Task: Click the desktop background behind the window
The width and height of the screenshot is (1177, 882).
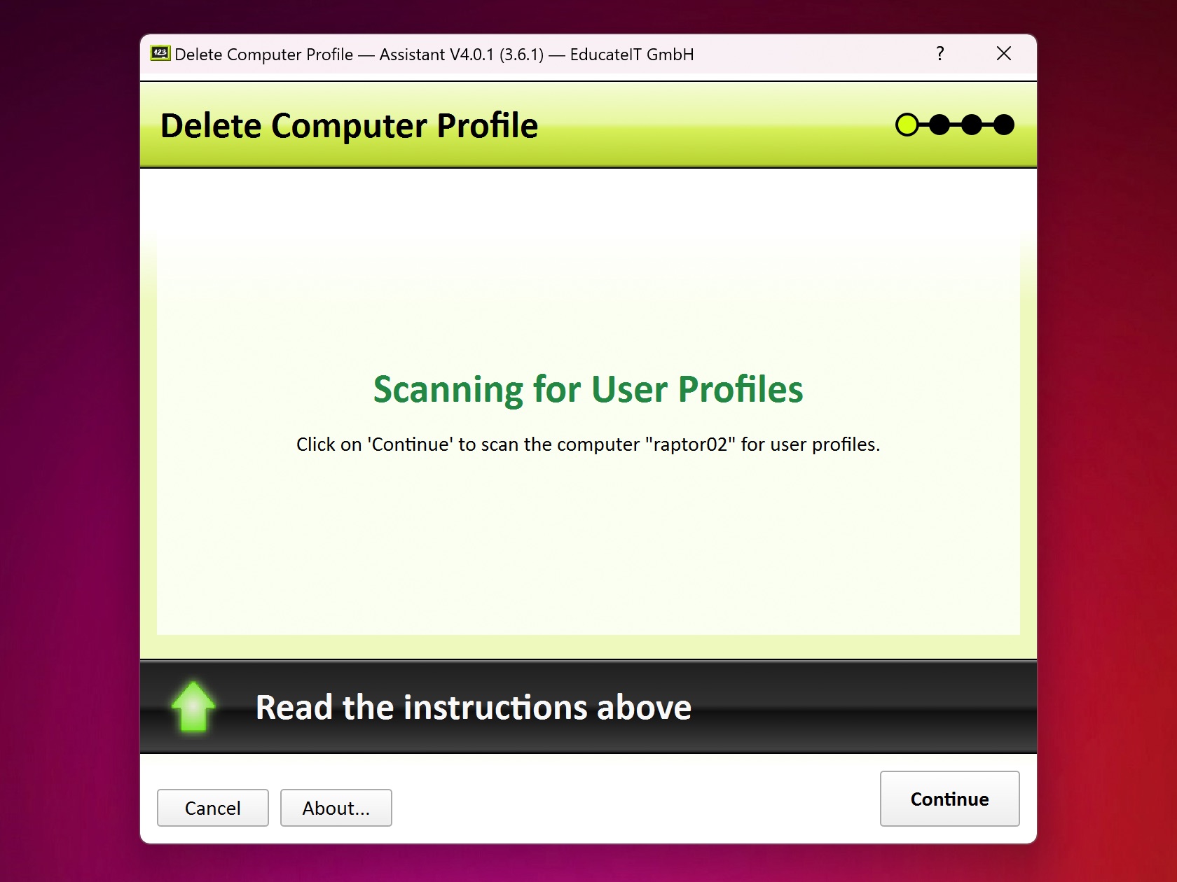Action: point(70,441)
